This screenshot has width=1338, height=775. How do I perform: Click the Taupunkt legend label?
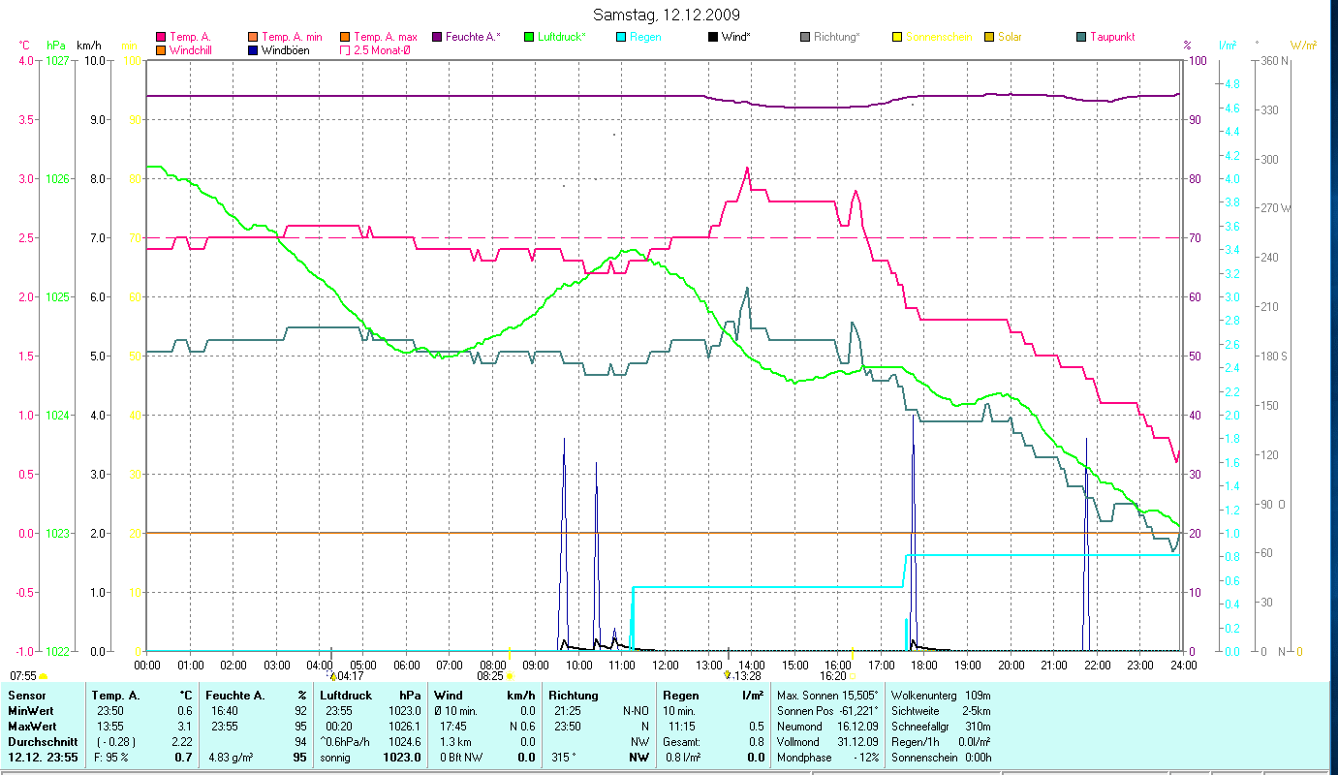(x=1112, y=37)
